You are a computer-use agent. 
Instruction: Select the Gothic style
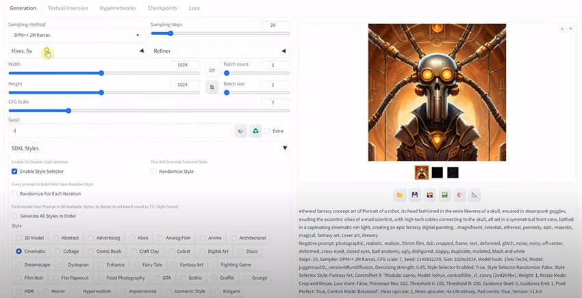coord(191,277)
